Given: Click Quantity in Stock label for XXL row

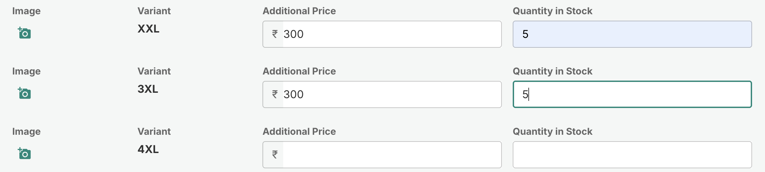Looking at the screenshot, I should (x=552, y=11).
